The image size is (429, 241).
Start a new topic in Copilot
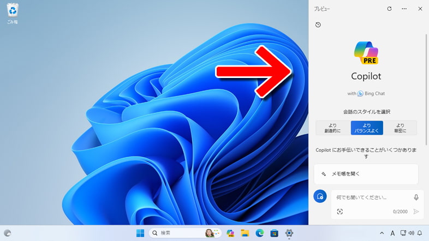coord(320,196)
